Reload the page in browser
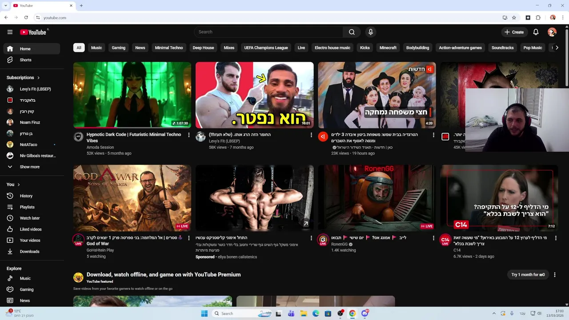This screenshot has width=569, height=320. 26,18
